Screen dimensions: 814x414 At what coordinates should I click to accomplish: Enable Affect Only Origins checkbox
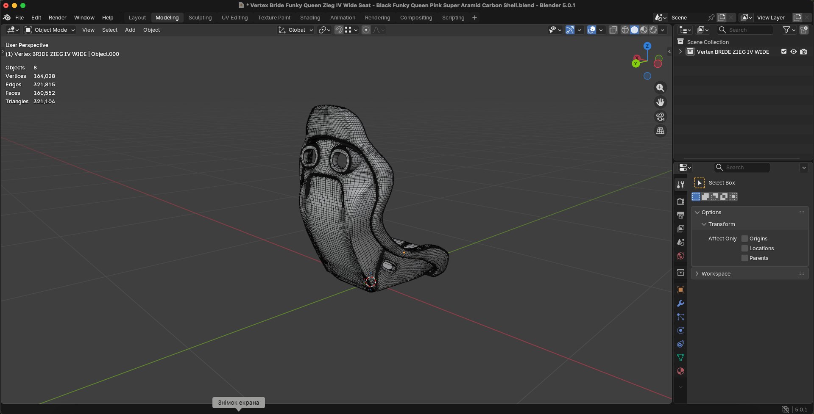[744, 238]
